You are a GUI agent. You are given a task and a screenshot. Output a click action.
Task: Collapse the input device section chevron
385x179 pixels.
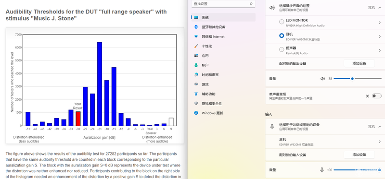point(380,127)
